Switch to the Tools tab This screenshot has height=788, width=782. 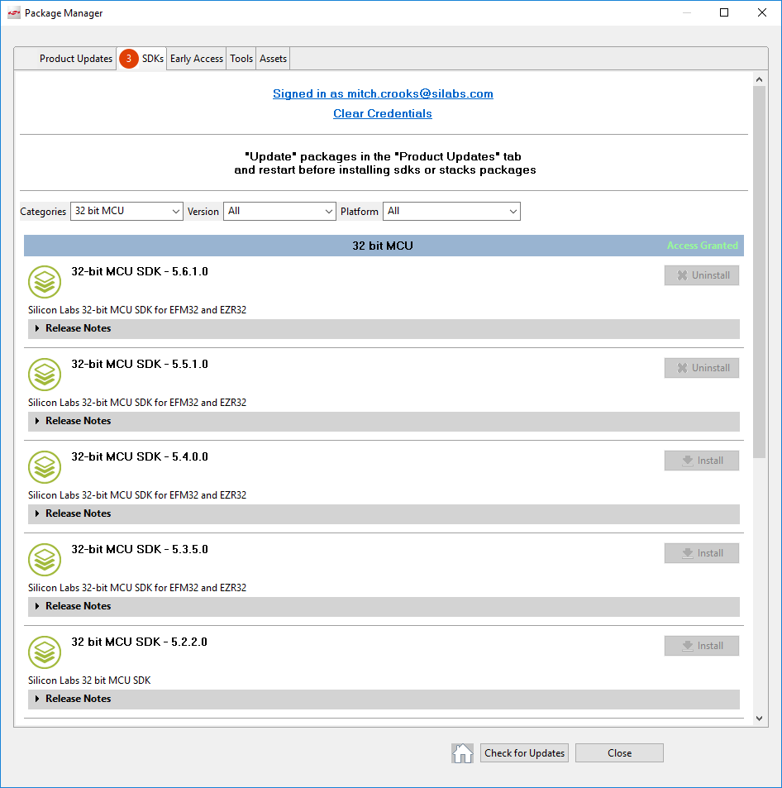coord(241,59)
